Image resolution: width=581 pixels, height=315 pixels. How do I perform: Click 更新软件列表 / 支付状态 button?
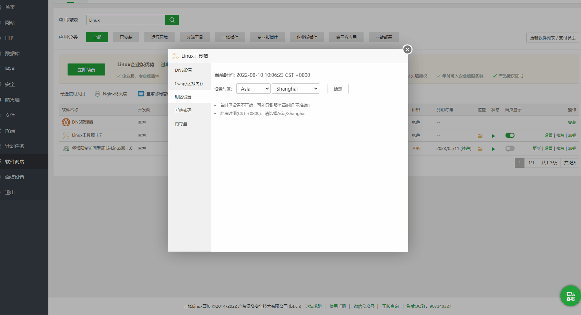click(553, 38)
